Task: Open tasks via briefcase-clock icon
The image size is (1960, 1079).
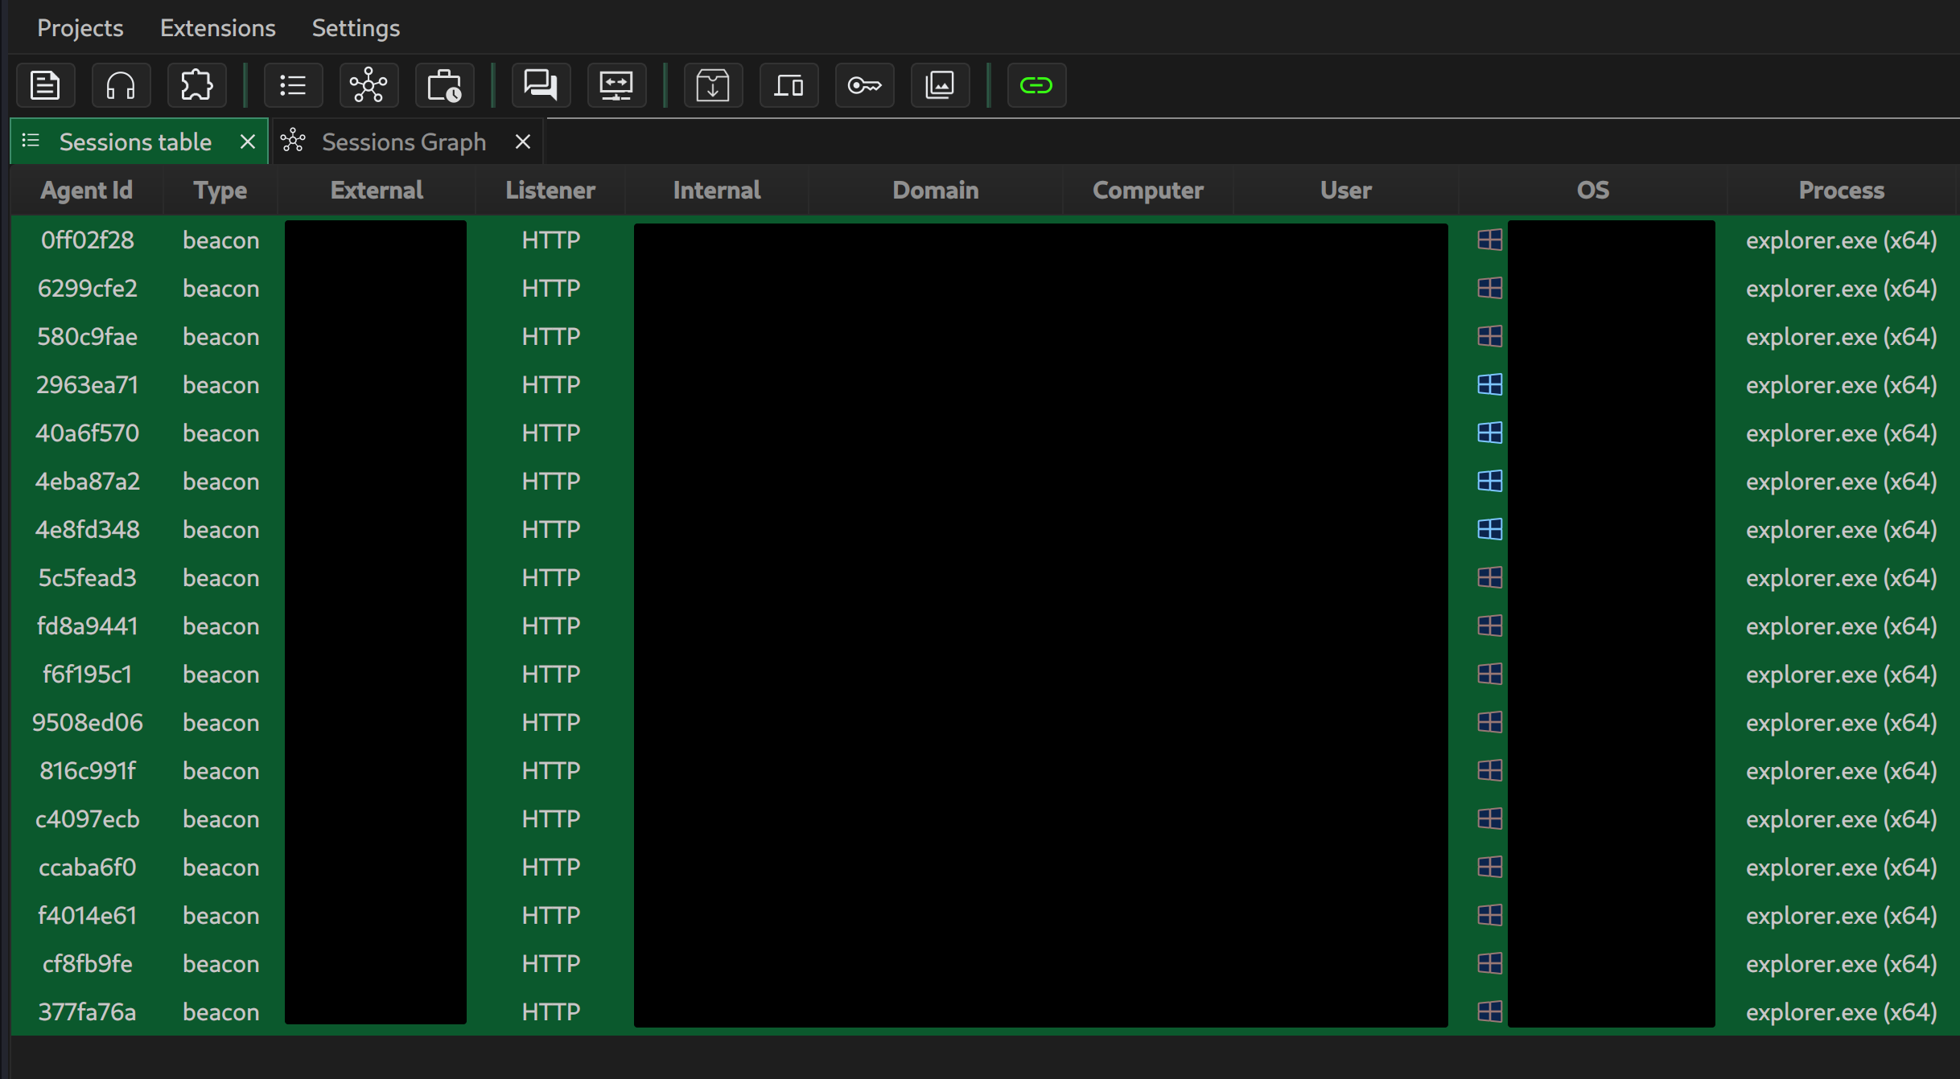Action: tap(444, 85)
